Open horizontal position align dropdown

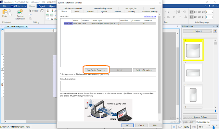(177, 17)
